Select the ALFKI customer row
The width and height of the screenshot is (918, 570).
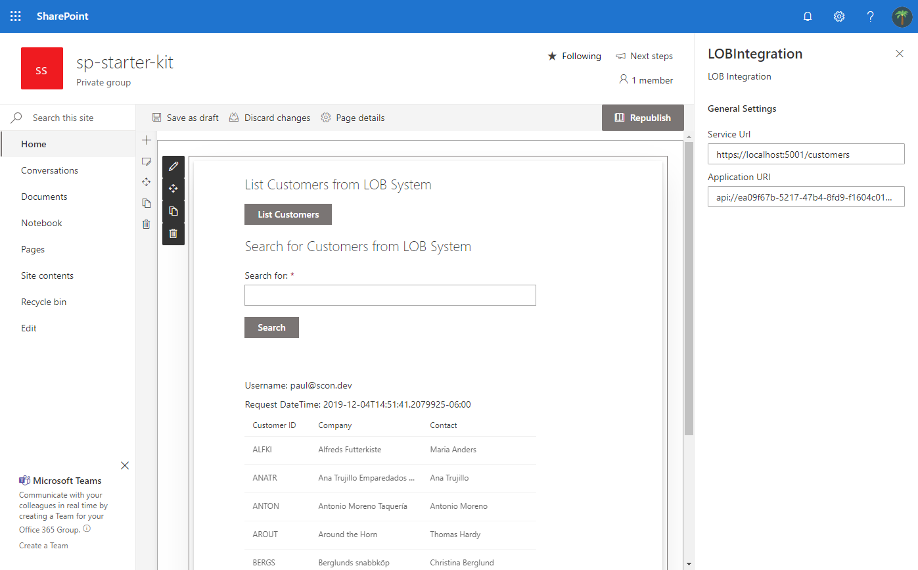(390, 450)
